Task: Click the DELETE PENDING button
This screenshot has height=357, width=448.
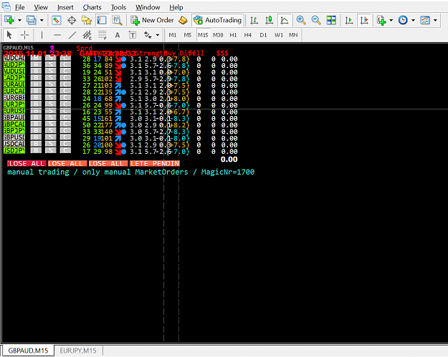Action: (x=155, y=163)
